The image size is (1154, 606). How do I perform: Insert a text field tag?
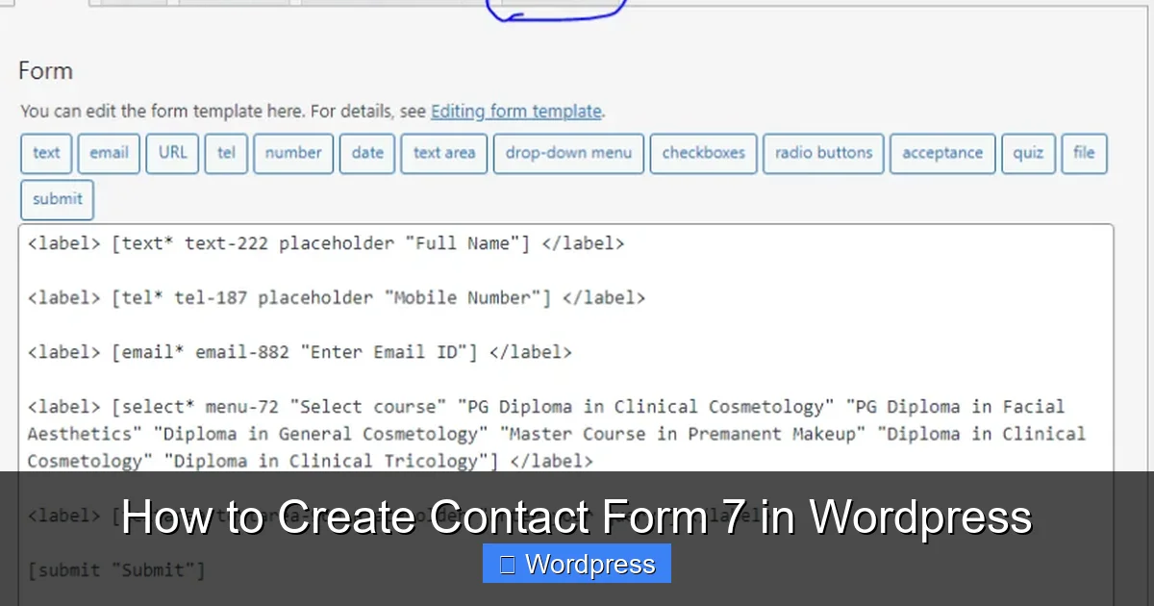[x=46, y=153]
